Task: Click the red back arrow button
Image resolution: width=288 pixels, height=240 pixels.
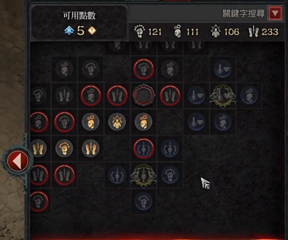Action: coord(18,161)
